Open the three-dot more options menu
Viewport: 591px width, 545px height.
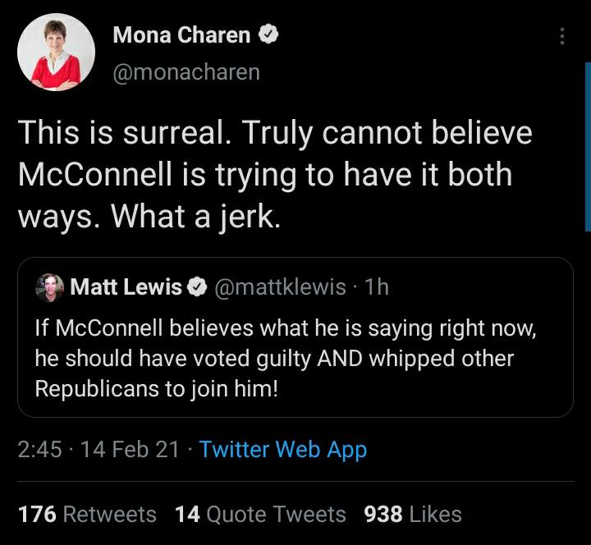click(562, 36)
